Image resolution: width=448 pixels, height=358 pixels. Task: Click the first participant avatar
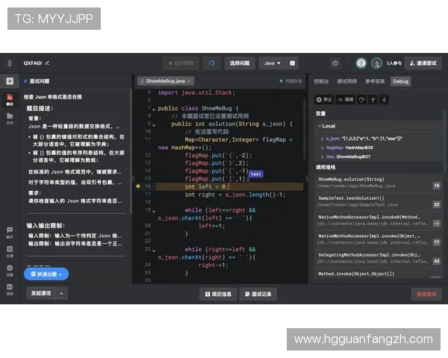(x=361, y=63)
